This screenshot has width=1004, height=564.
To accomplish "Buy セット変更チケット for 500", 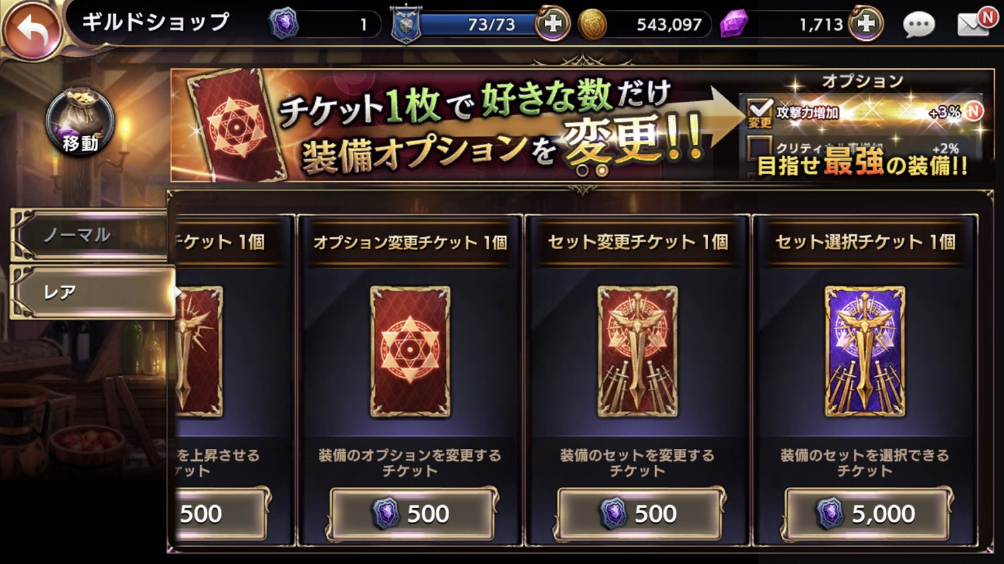I will 639,514.
